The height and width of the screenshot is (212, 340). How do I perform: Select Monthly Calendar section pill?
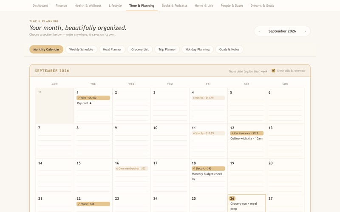click(x=46, y=49)
